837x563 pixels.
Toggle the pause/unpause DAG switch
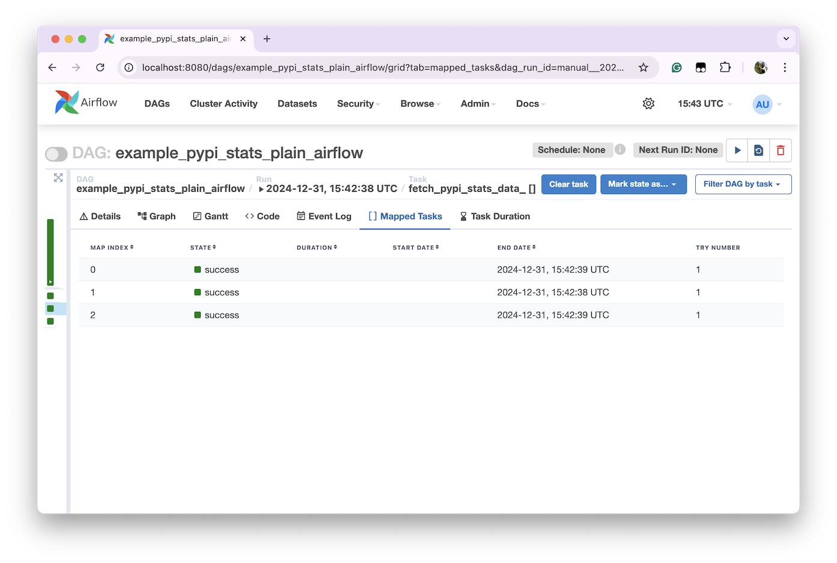[x=56, y=154]
